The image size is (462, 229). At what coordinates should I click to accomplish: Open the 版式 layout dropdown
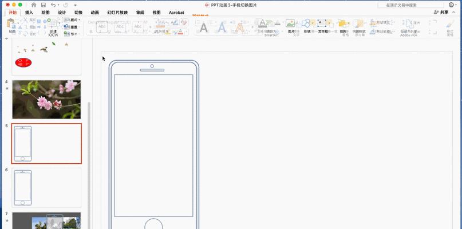coord(72,19)
